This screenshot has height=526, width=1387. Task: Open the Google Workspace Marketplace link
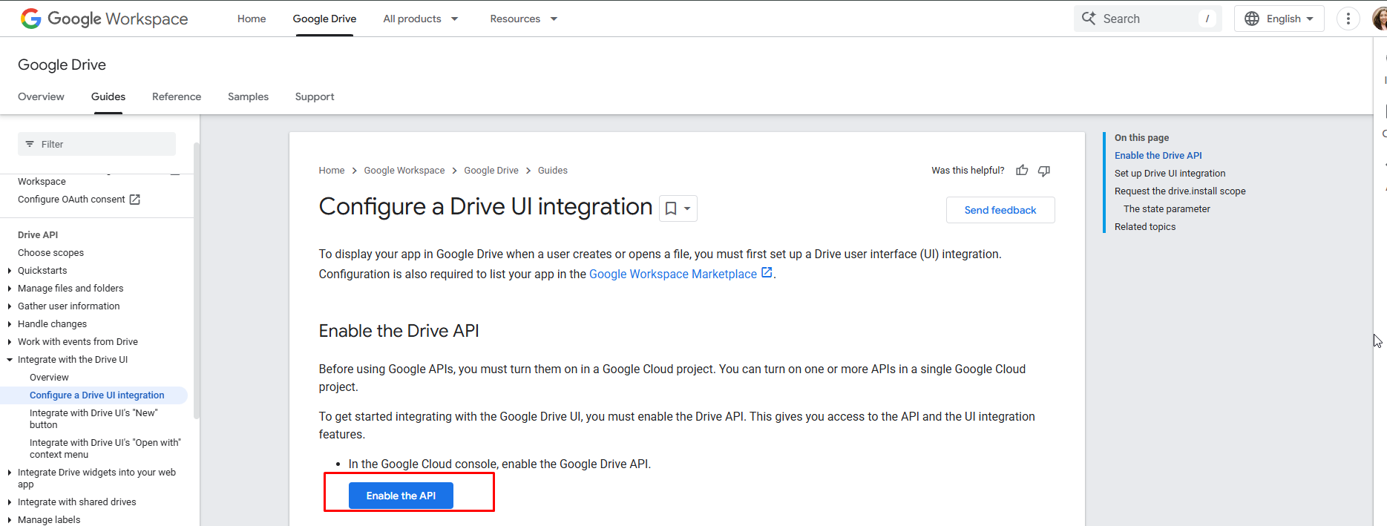(x=672, y=274)
